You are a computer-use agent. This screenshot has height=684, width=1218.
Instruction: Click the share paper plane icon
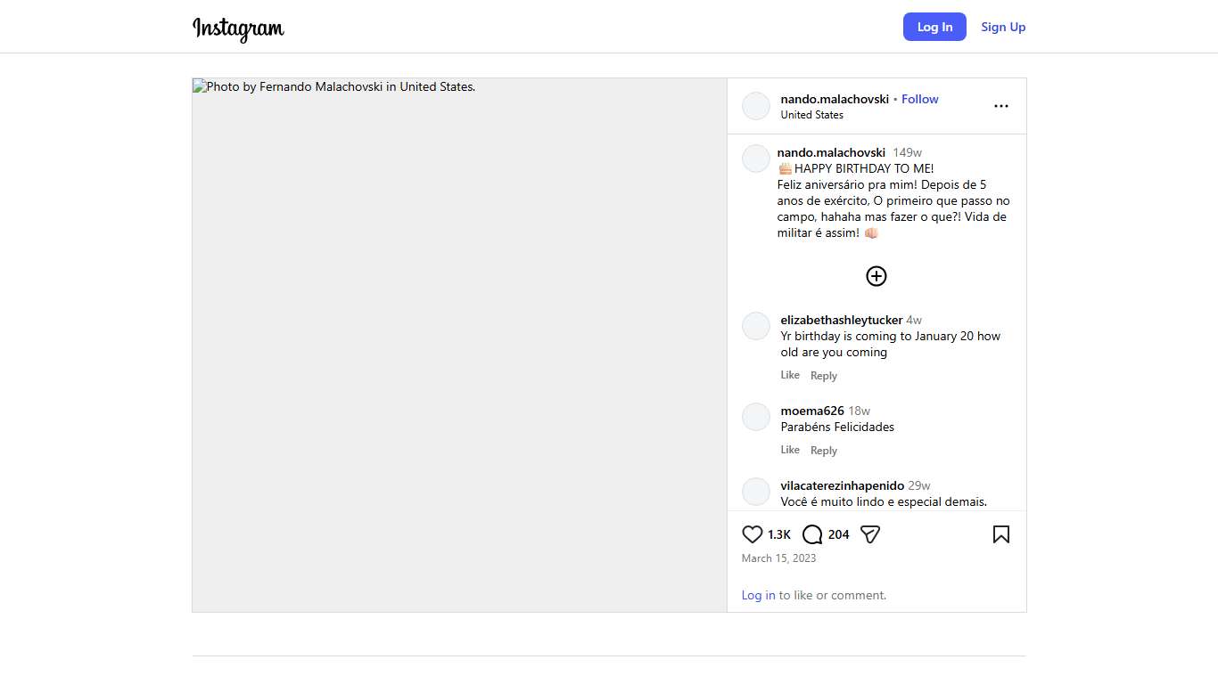[870, 534]
